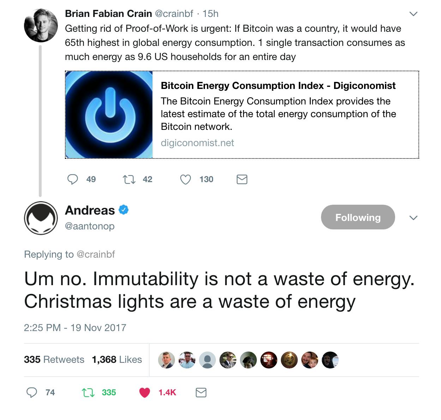This screenshot has width=441, height=420.
Task: Unfollow by clicking the Following button
Action: (x=358, y=217)
